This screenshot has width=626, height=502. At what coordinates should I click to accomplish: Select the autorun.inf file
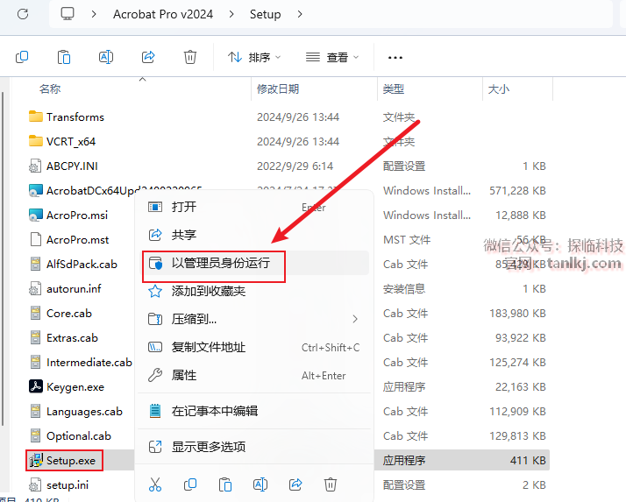pos(74,288)
